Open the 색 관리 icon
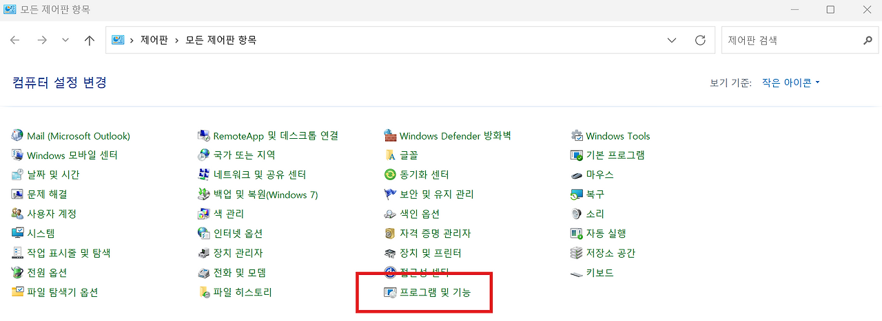 [x=204, y=214]
